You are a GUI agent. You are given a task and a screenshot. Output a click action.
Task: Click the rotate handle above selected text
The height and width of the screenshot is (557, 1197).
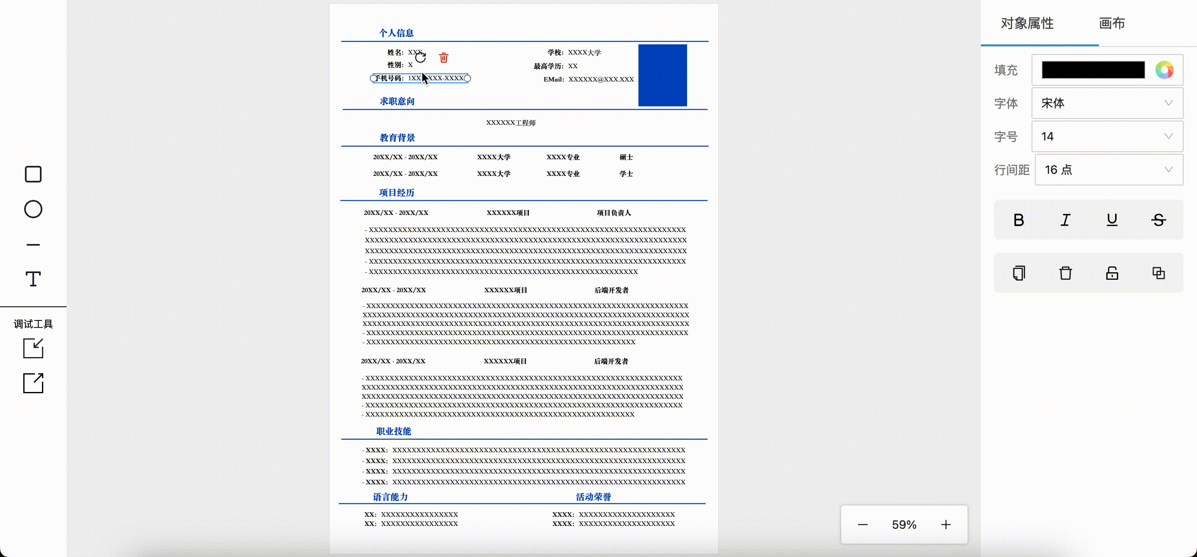[x=421, y=58]
